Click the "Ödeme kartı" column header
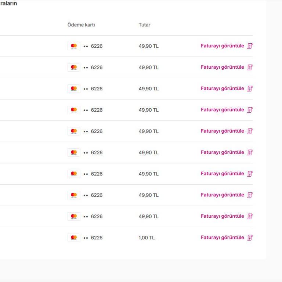The image size is (282, 282). (81, 25)
